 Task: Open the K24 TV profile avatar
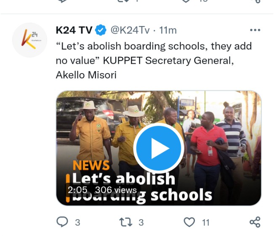tap(30, 40)
